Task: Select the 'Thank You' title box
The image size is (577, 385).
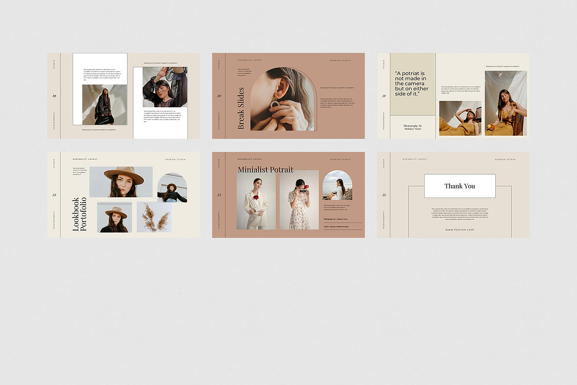Action: [460, 186]
